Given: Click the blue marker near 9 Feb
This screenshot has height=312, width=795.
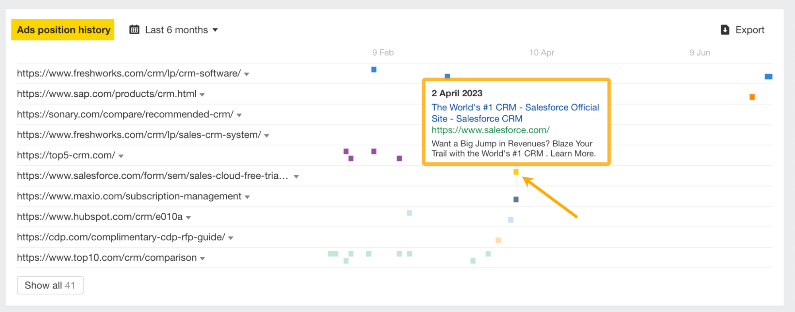Looking at the screenshot, I should (x=373, y=69).
